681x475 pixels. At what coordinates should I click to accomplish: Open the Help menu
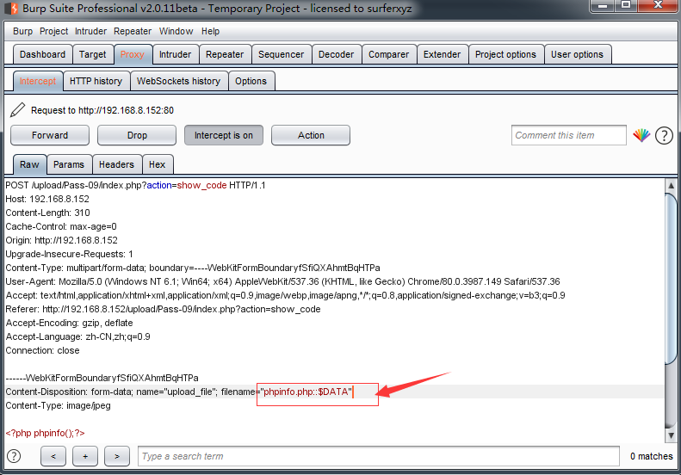pos(210,31)
